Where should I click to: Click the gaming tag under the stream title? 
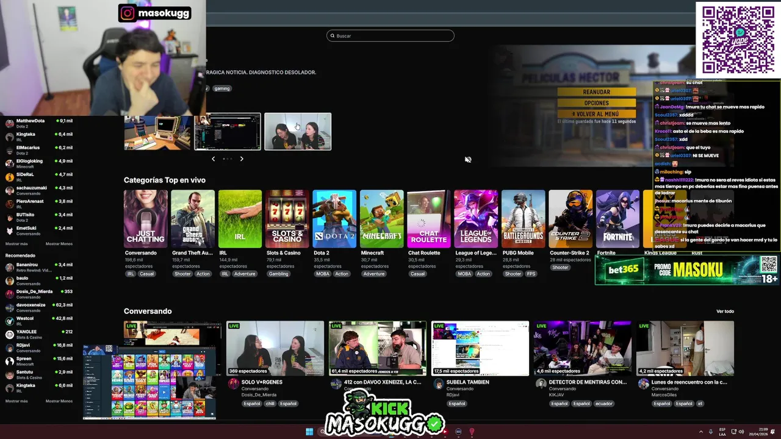(x=222, y=88)
